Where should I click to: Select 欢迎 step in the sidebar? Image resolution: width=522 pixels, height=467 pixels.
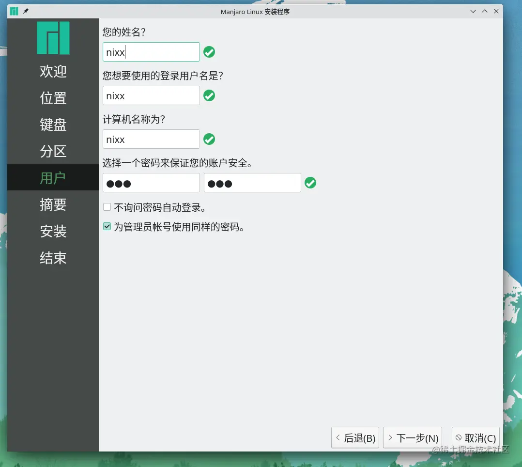point(53,71)
